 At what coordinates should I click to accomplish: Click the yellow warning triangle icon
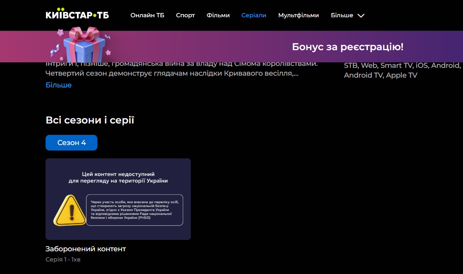click(x=70, y=211)
